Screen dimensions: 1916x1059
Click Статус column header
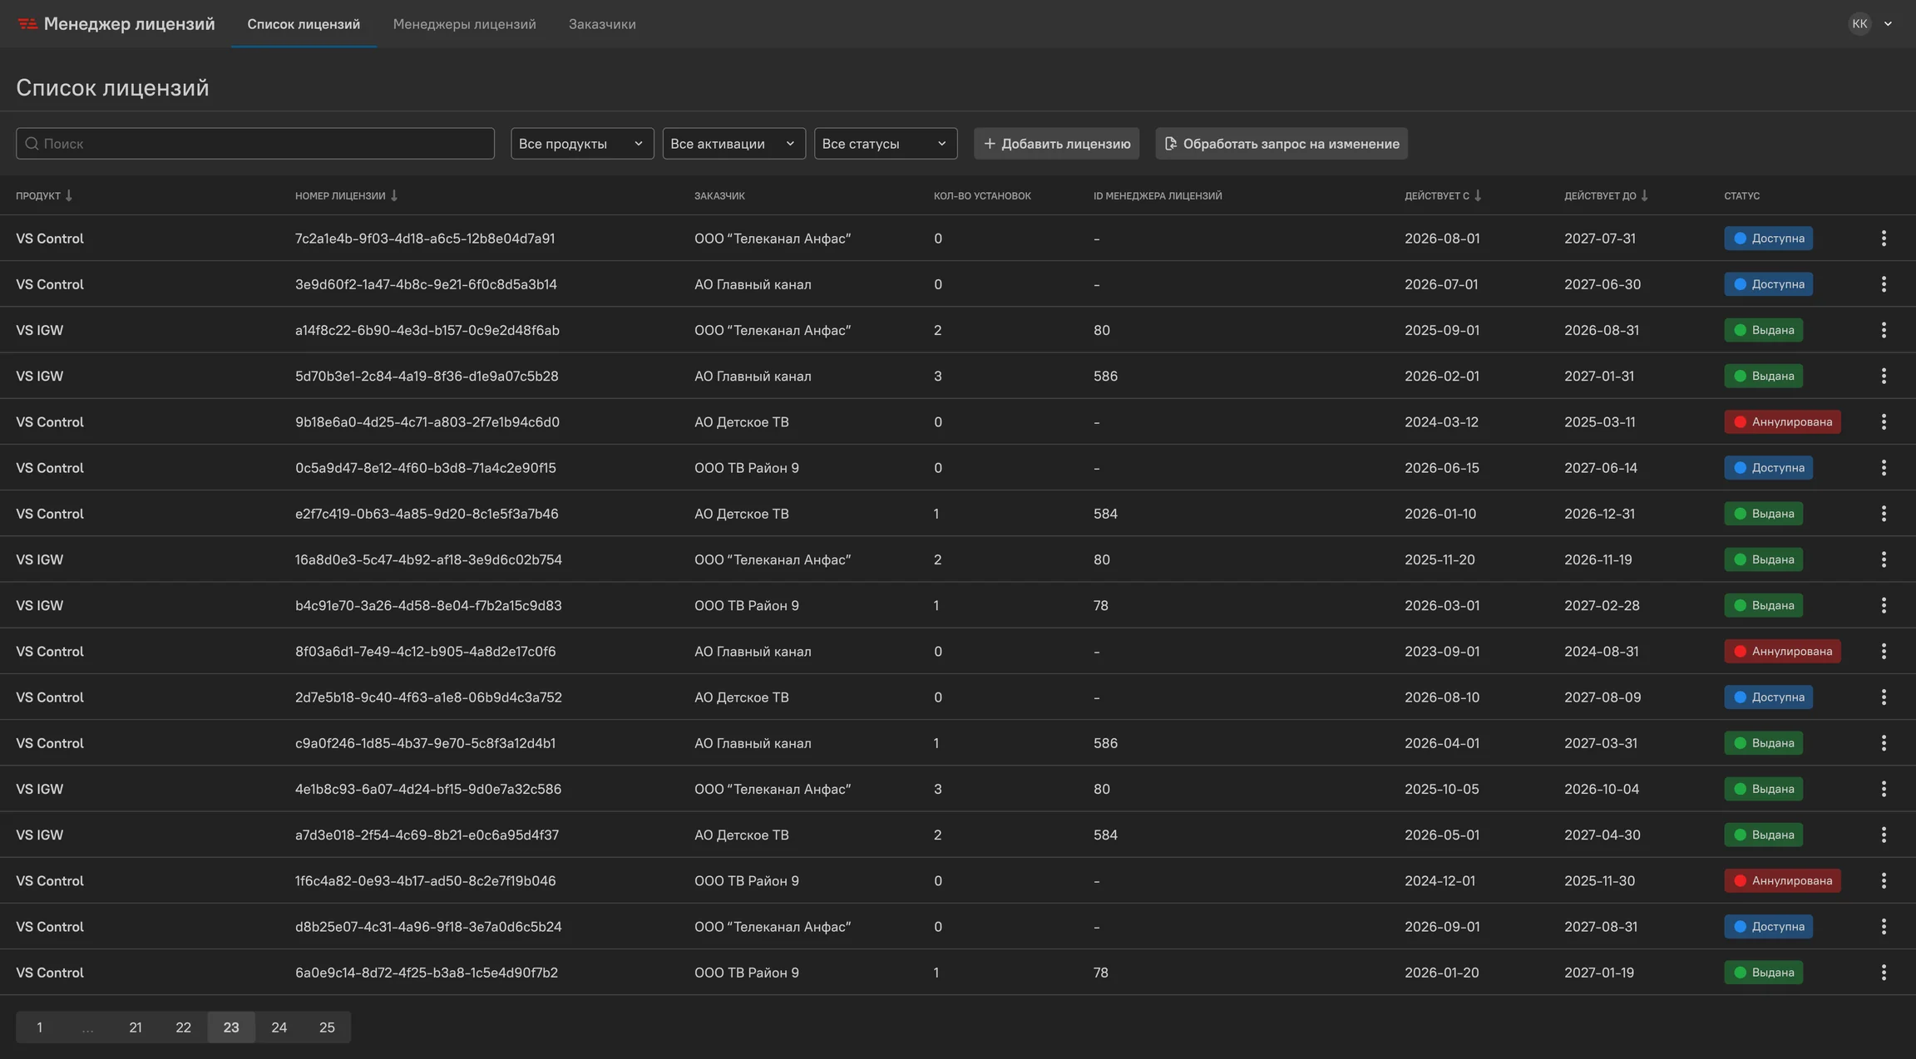click(x=1741, y=196)
